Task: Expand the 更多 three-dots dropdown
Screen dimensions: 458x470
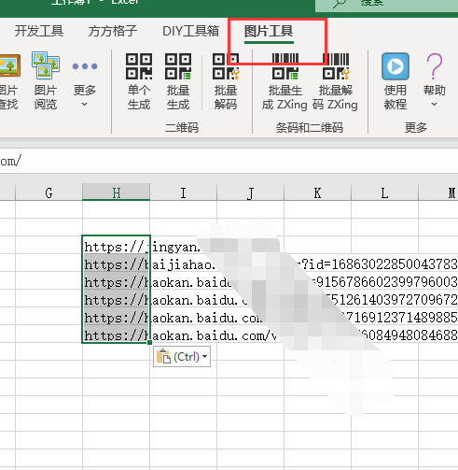Action: (85, 81)
